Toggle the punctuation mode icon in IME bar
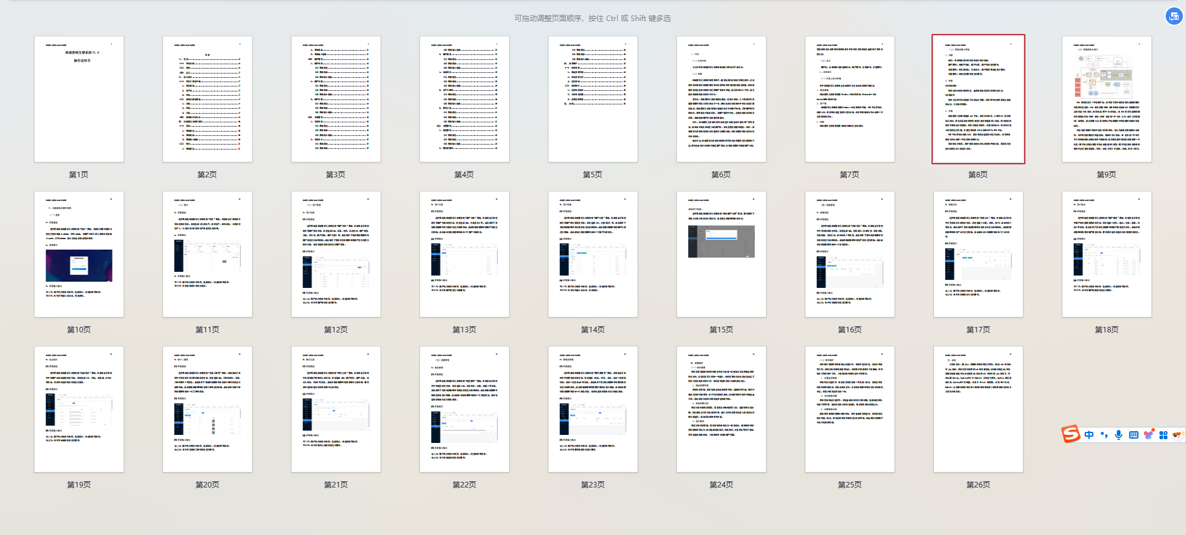1186x535 pixels. pyautogui.click(x=1104, y=435)
